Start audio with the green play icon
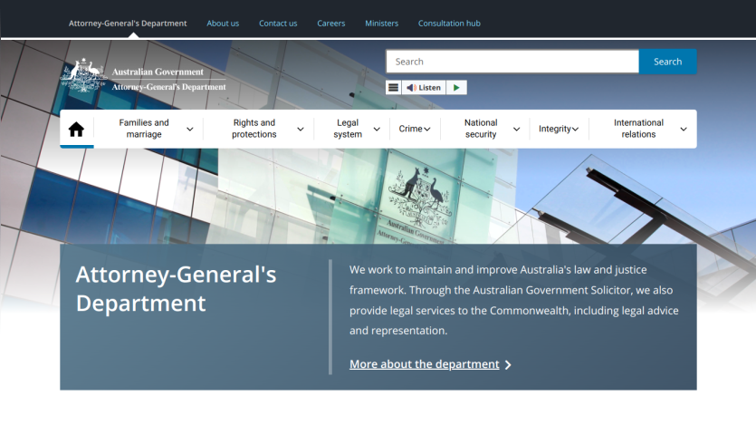This screenshot has width=756, height=425. click(x=456, y=87)
